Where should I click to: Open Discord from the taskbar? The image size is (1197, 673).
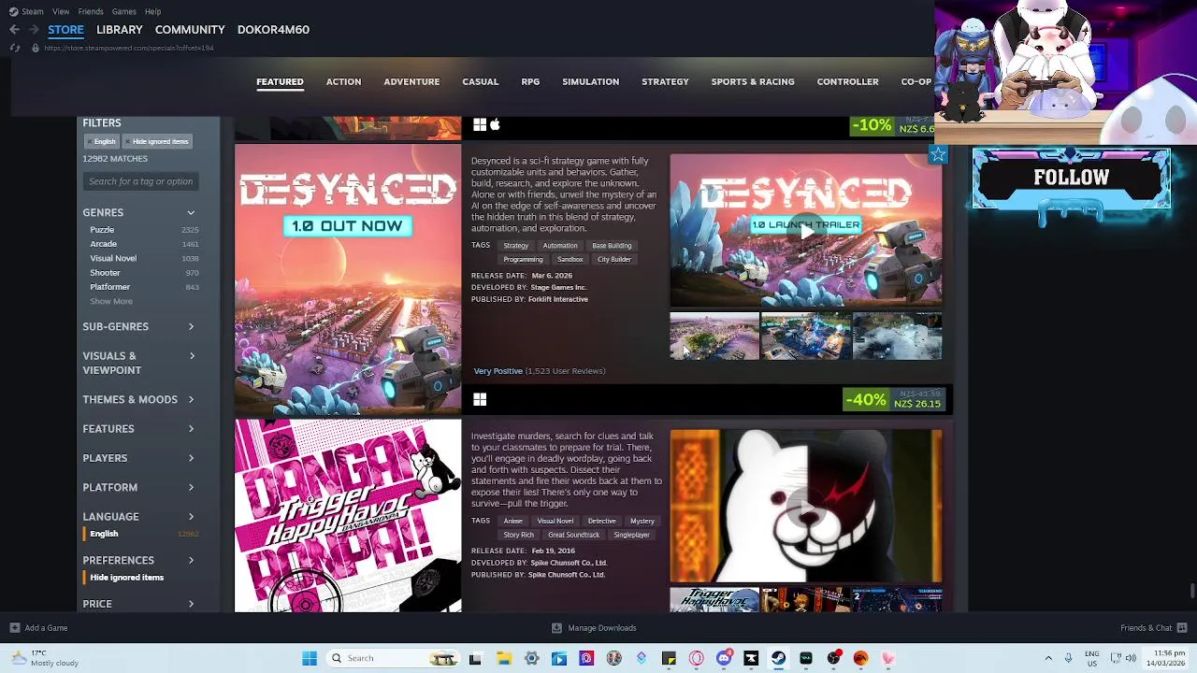724,658
